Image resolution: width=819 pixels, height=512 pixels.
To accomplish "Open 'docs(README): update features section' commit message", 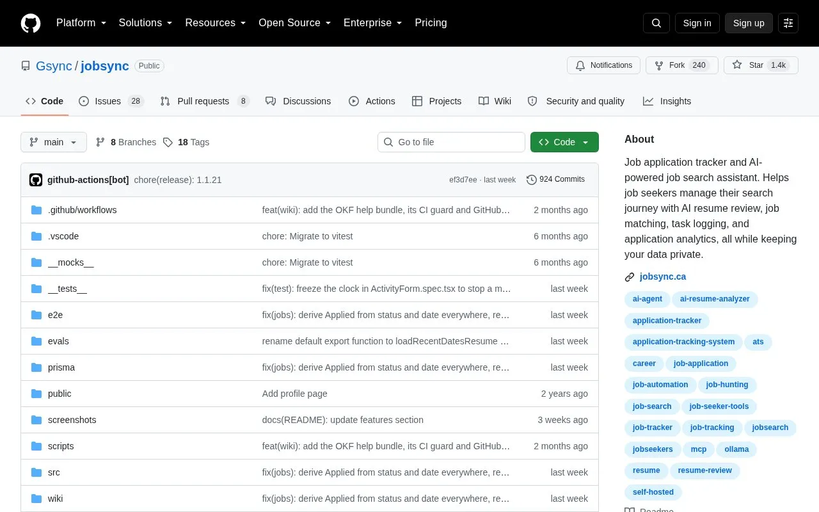I will coord(343,420).
